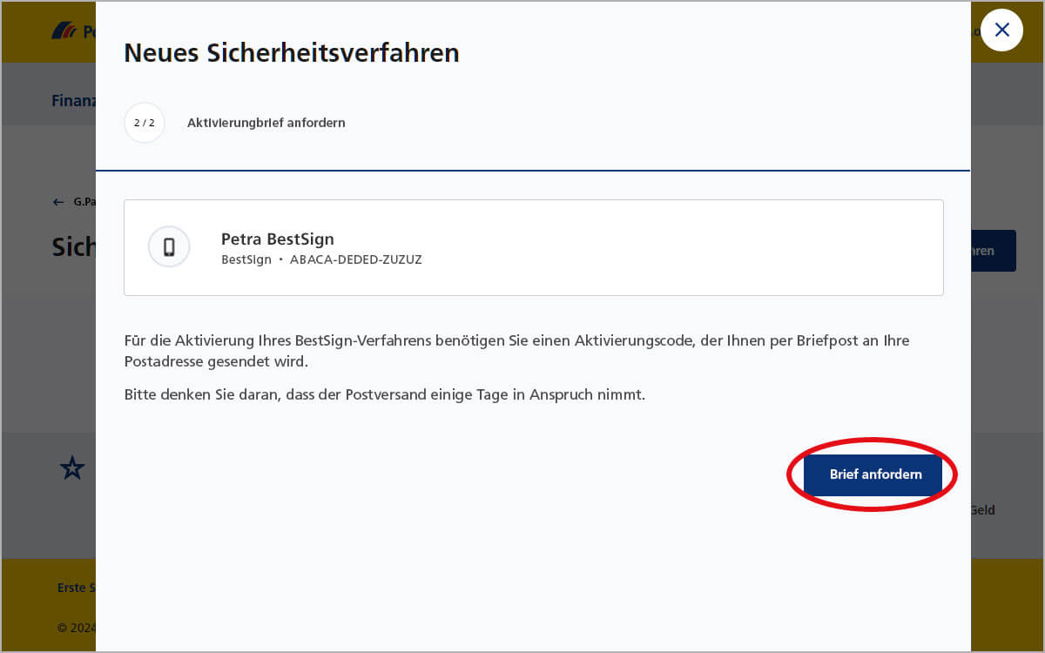Select the smartphone icon on the BestSign card
1045x653 pixels.
(x=169, y=246)
